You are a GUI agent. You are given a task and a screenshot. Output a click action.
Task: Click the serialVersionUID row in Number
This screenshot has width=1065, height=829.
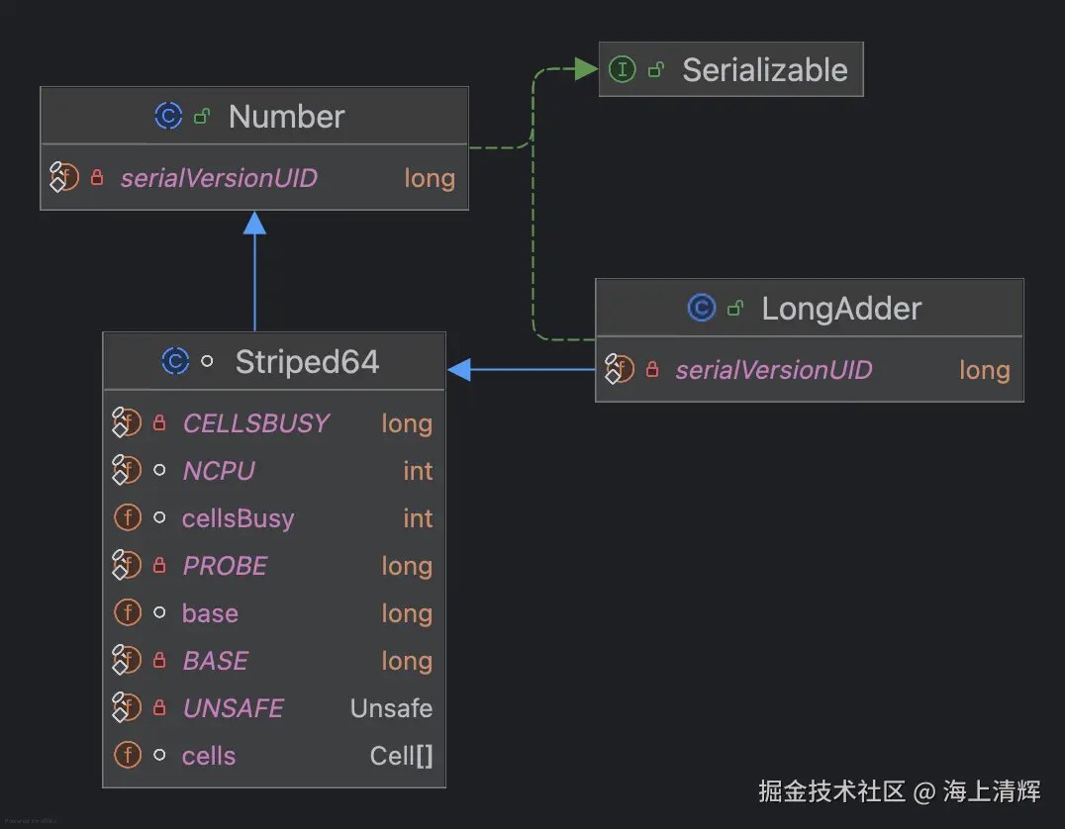pos(253,178)
